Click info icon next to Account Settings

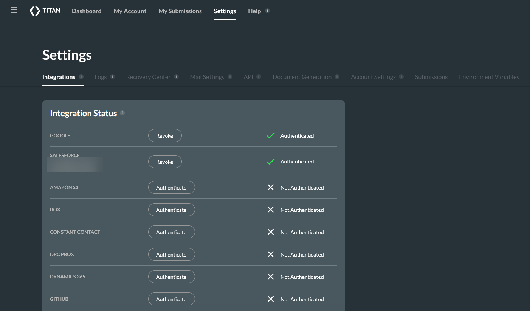tap(401, 76)
